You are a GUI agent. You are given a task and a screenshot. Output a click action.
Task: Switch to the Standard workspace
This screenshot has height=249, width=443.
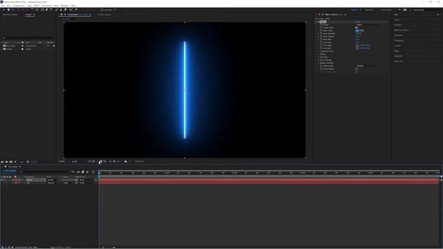click(x=369, y=10)
